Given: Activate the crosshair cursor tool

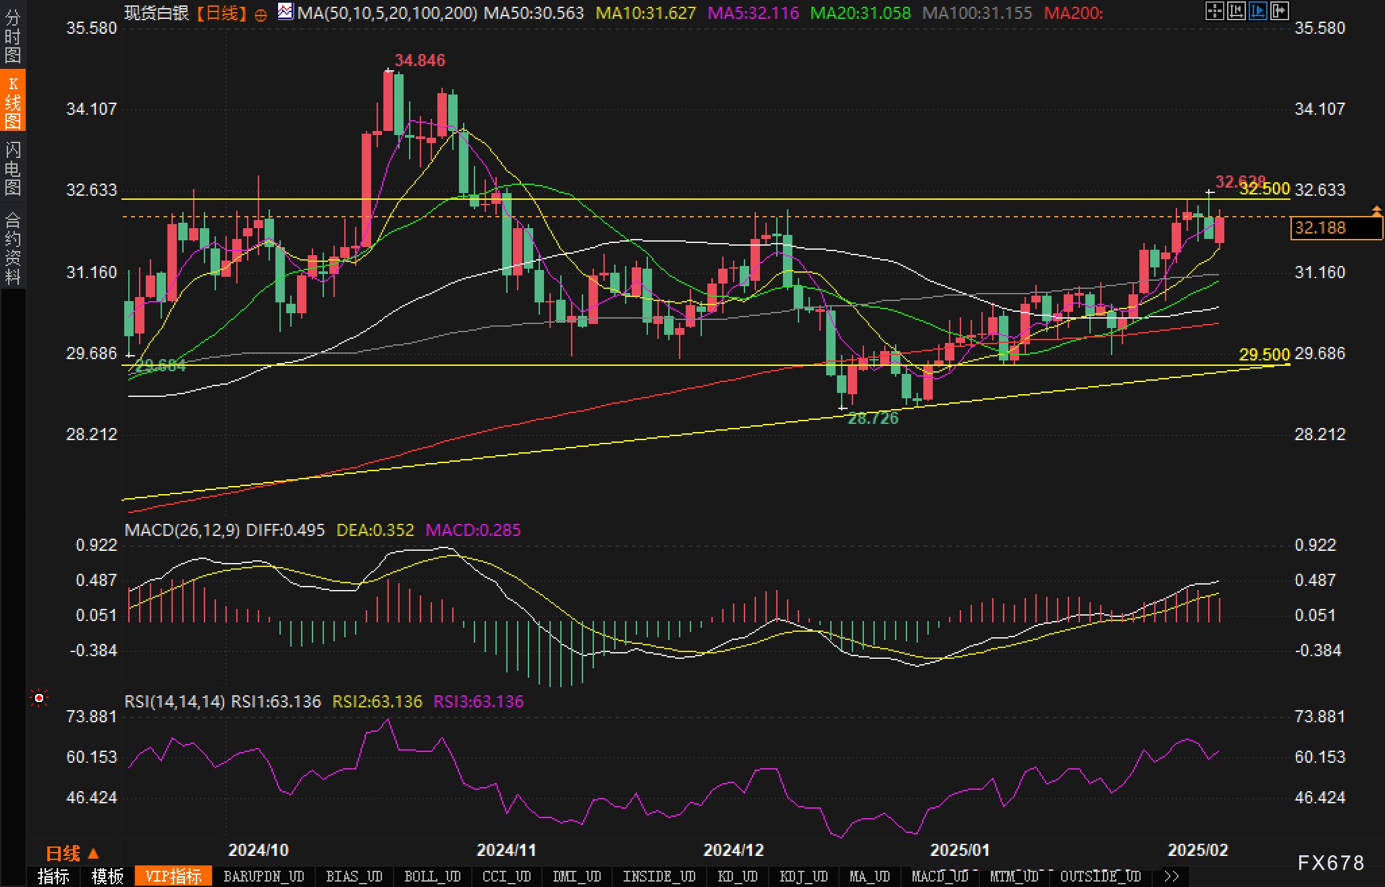Looking at the screenshot, I should click(x=1216, y=12).
